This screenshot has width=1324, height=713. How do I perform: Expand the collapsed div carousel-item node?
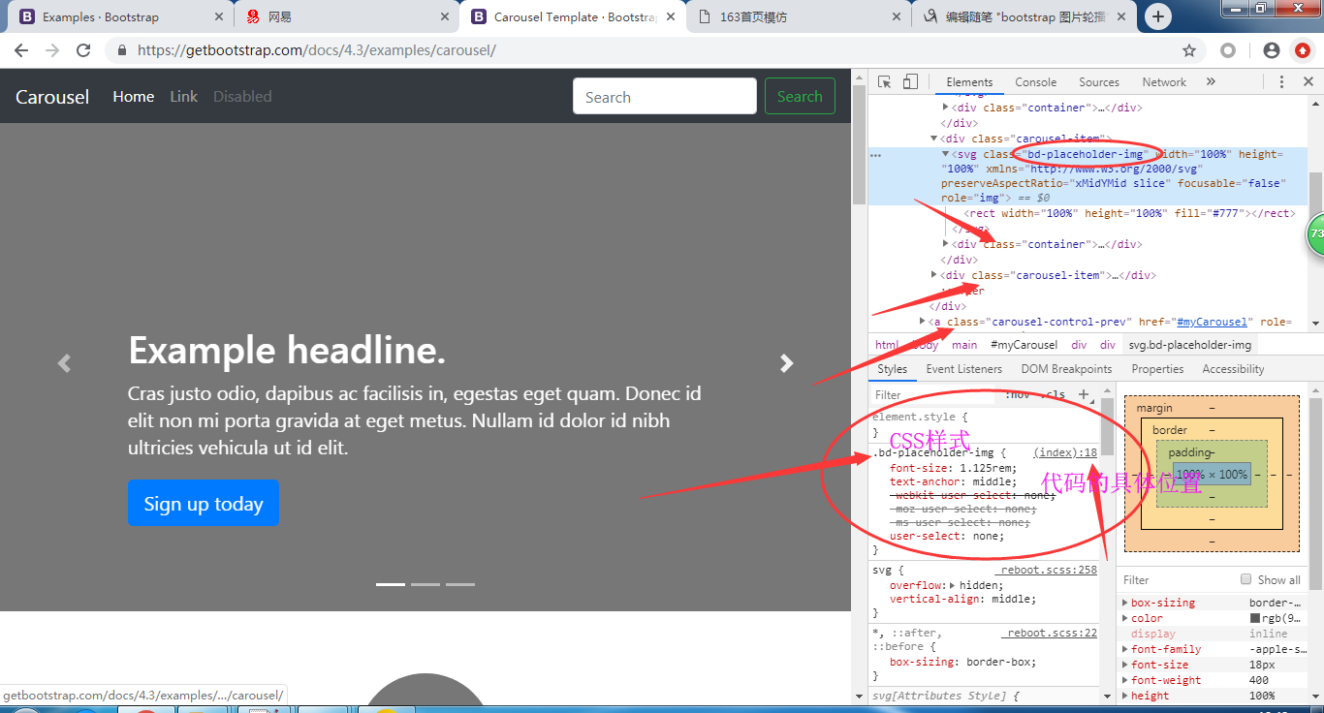(x=934, y=275)
